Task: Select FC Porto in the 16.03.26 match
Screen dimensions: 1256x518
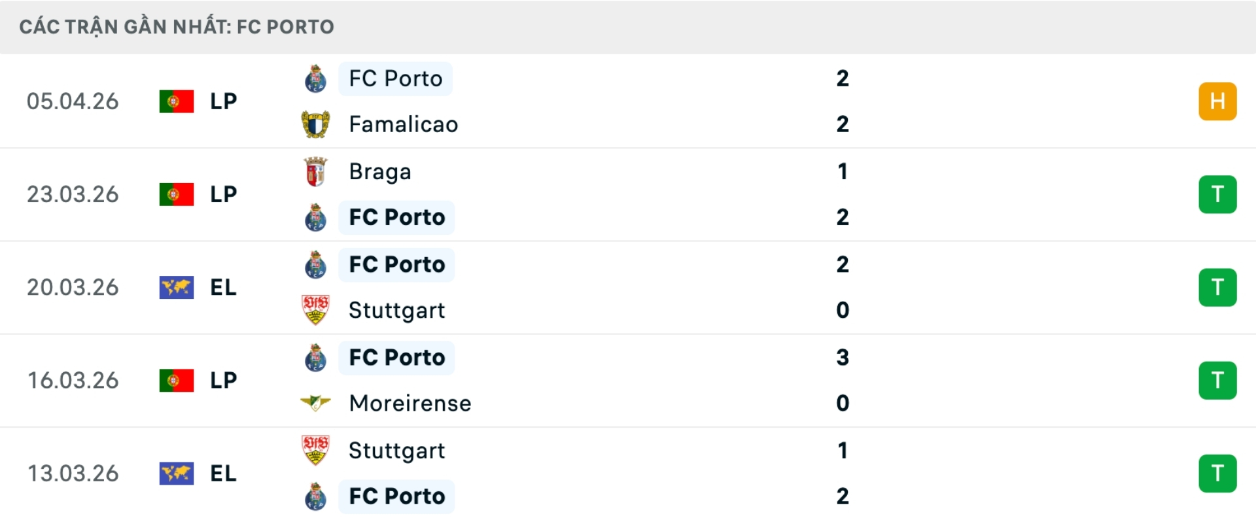Action: point(396,357)
